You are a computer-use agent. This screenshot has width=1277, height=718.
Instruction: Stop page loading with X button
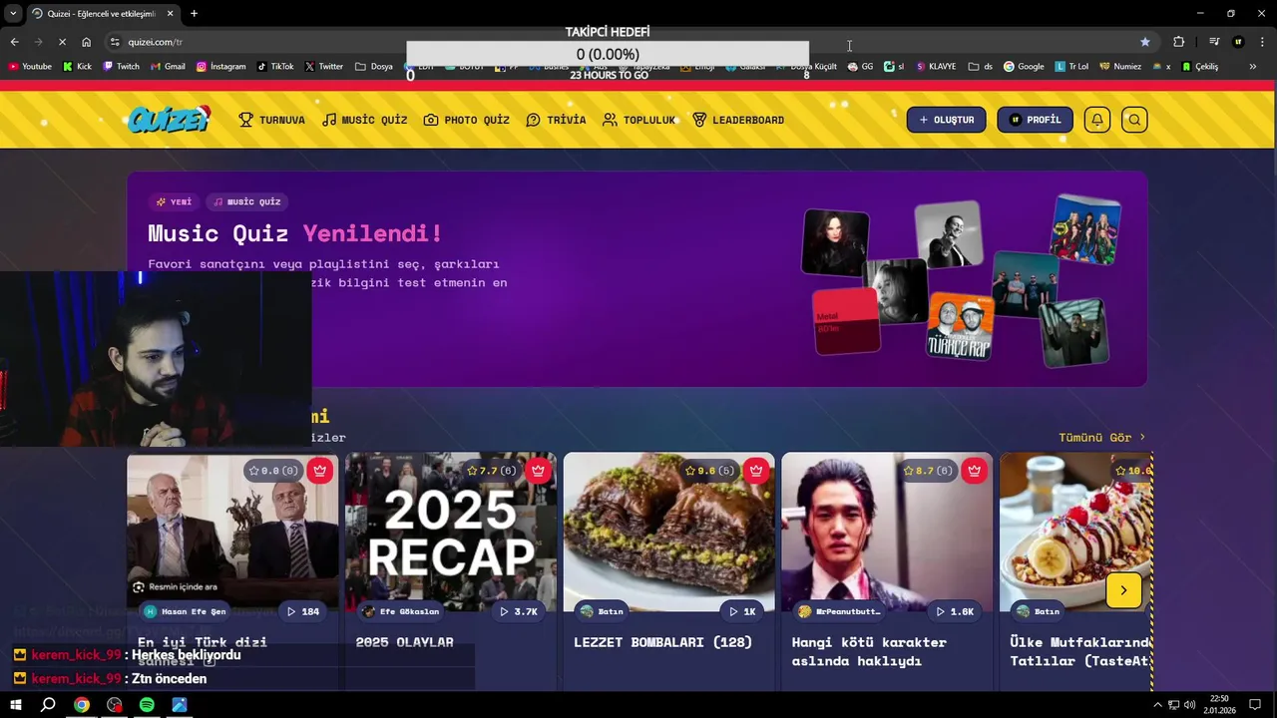62,42
